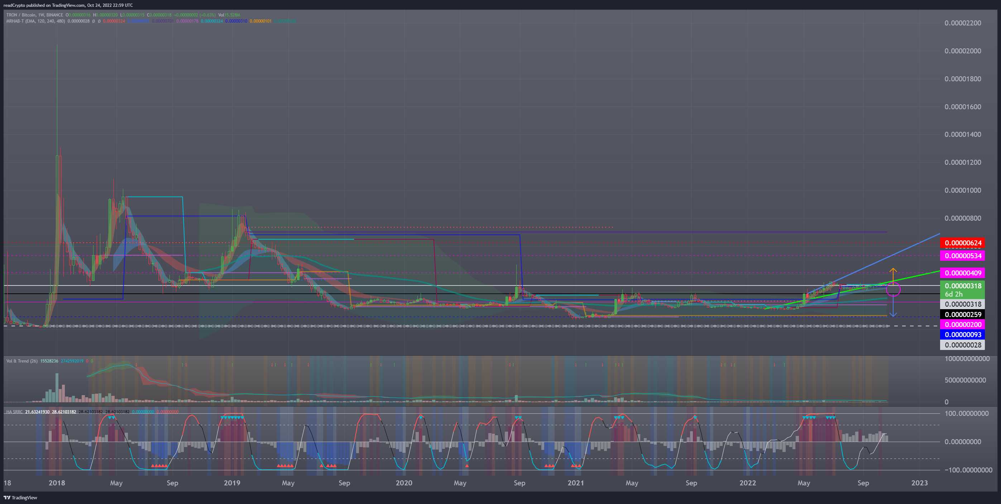The image size is (1001, 504).
Task: Open the Vol & Trend (26) indicator legend
Action: pos(22,361)
